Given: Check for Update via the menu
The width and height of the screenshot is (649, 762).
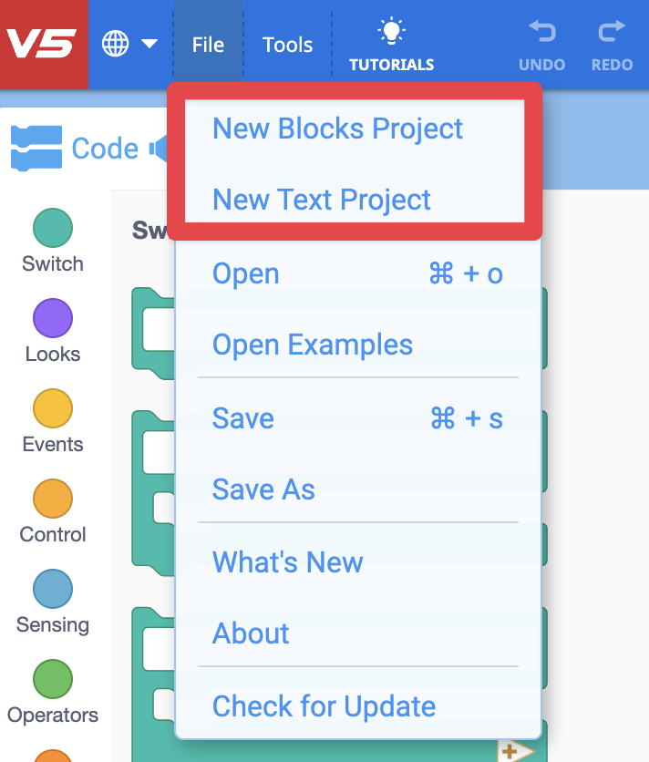Looking at the screenshot, I should tap(322, 706).
